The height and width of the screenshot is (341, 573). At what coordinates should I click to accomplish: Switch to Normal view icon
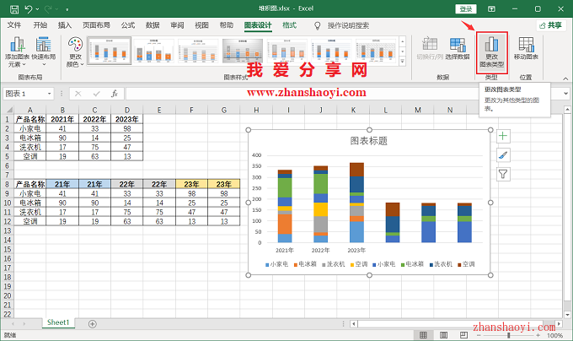tap(423, 335)
